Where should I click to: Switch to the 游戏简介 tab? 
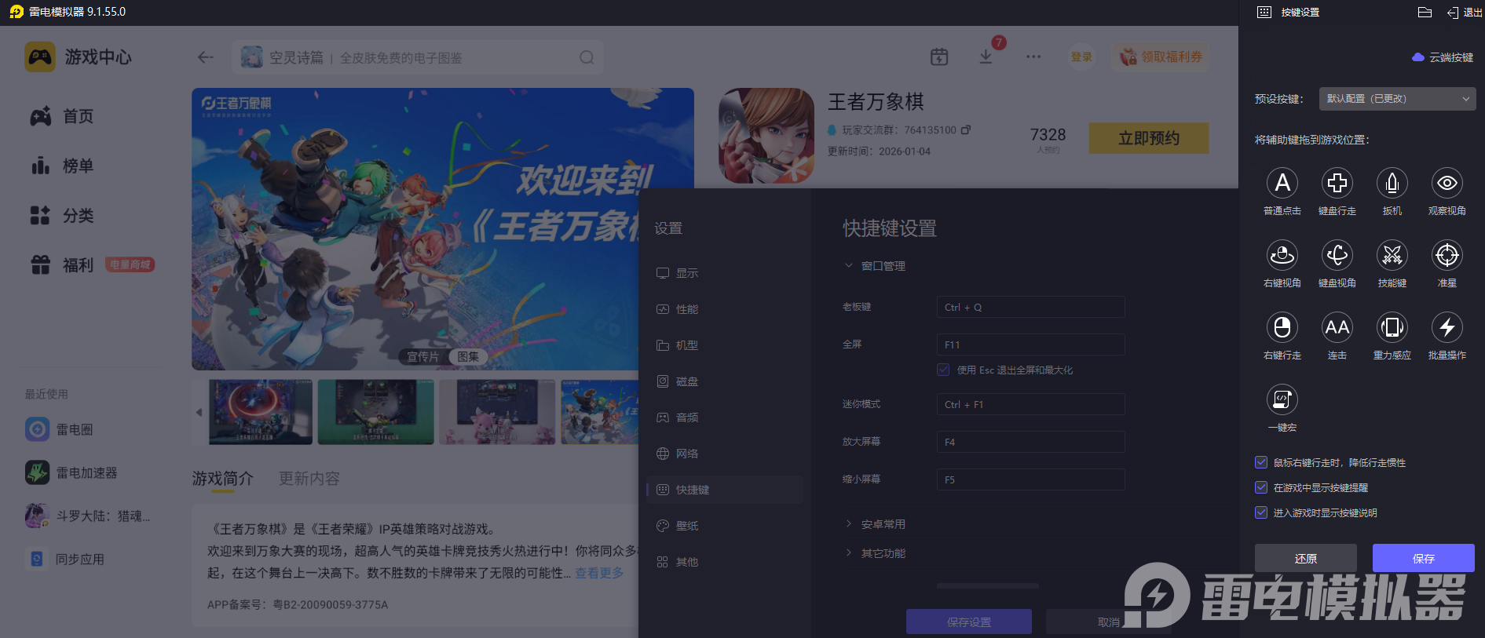coord(223,479)
